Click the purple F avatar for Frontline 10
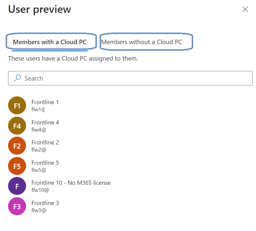Image resolution: width=256 pixels, height=231 pixels. pyautogui.click(x=17, y=186)
